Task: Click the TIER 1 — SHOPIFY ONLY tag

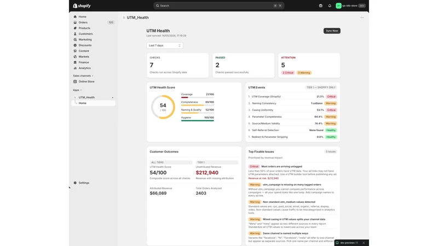Action: (x=321, y=87)
